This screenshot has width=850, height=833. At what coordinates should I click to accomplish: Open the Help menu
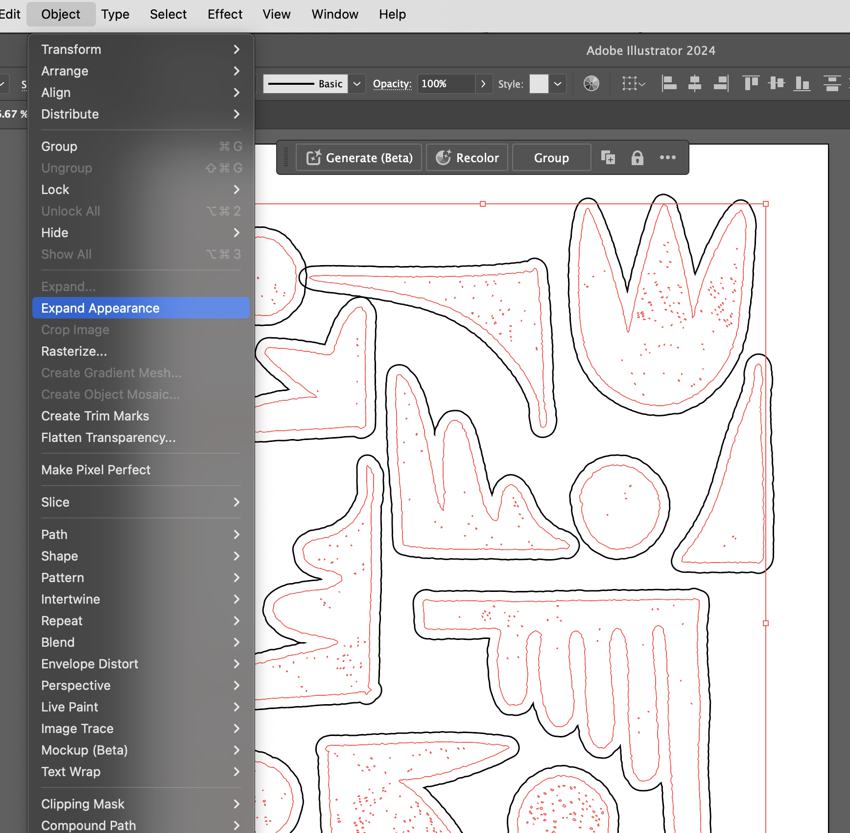point(392,14)
